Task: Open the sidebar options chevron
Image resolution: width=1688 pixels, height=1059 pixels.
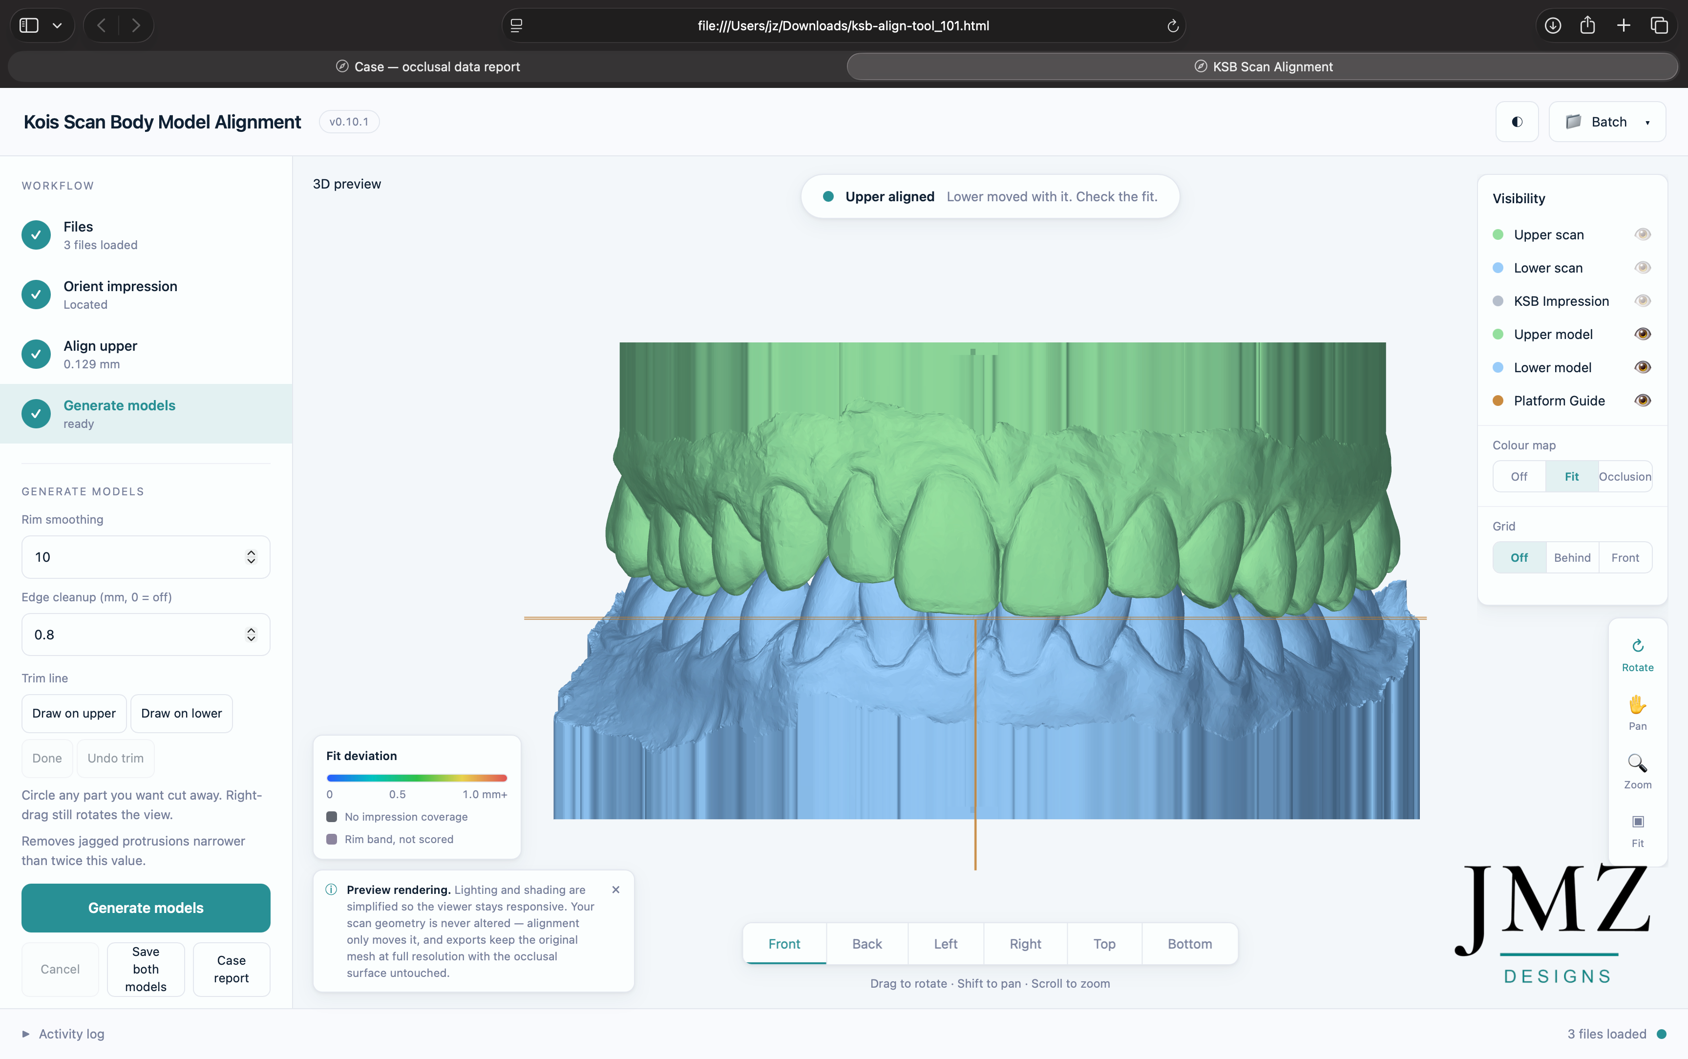Action: tap(58, 26)
